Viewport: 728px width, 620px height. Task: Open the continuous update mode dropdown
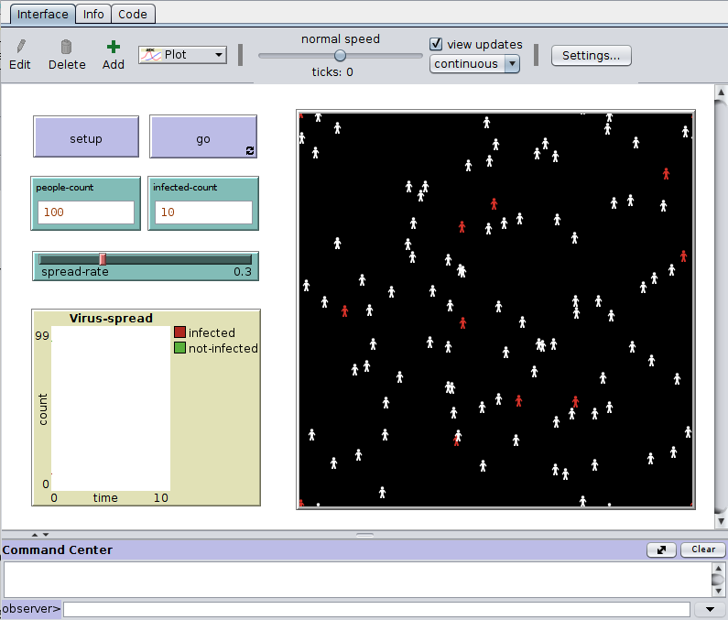point(474,63)
